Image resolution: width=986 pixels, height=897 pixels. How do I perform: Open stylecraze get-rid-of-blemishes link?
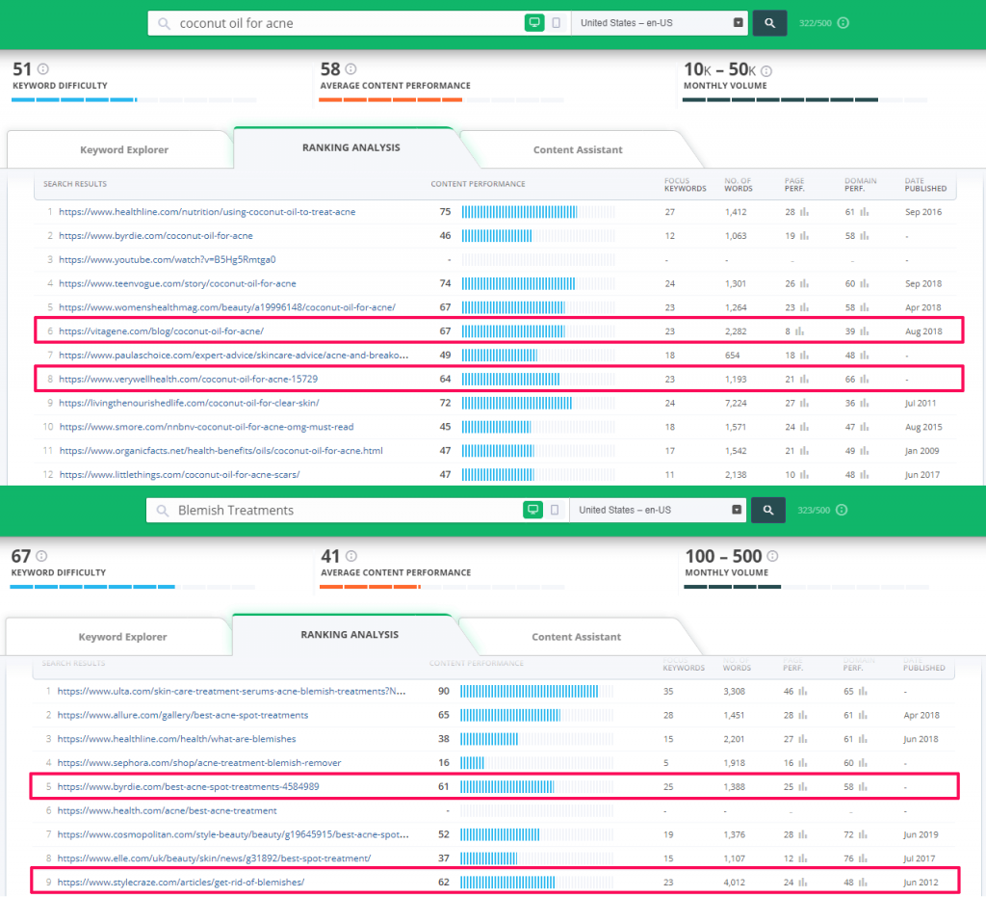(180, 883)
